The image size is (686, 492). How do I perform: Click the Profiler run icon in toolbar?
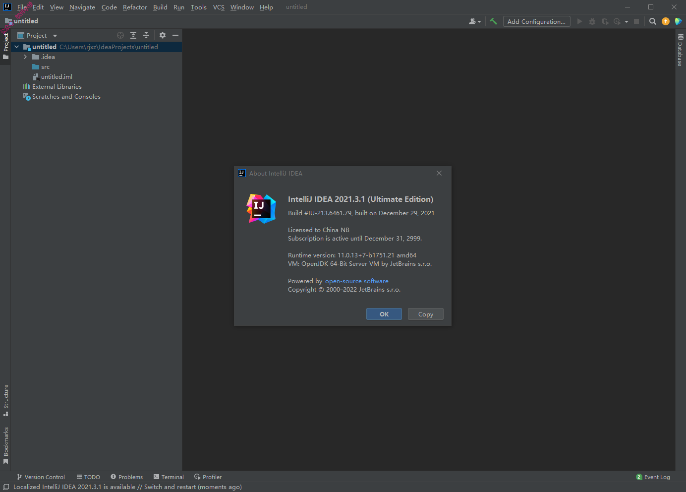coord(617,21)
